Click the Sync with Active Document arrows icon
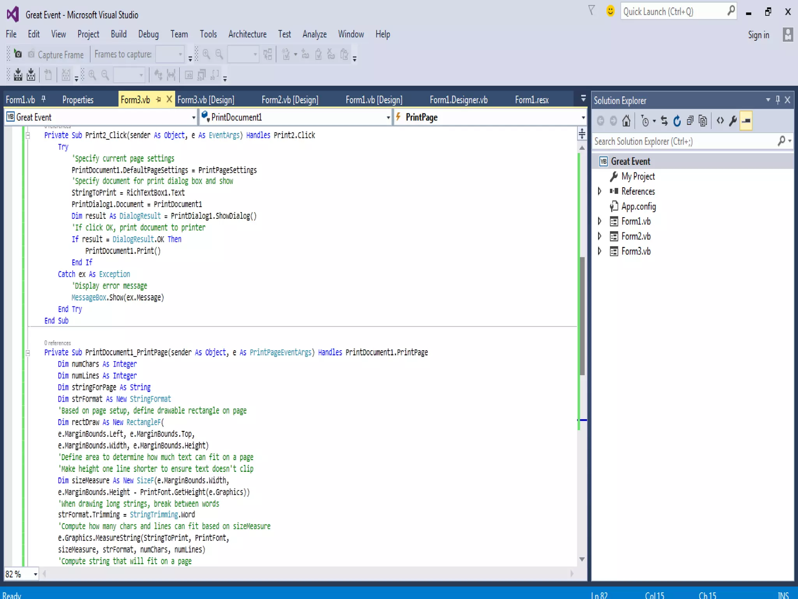The height and width of the screenshot is (599, 798). point(664,121)
